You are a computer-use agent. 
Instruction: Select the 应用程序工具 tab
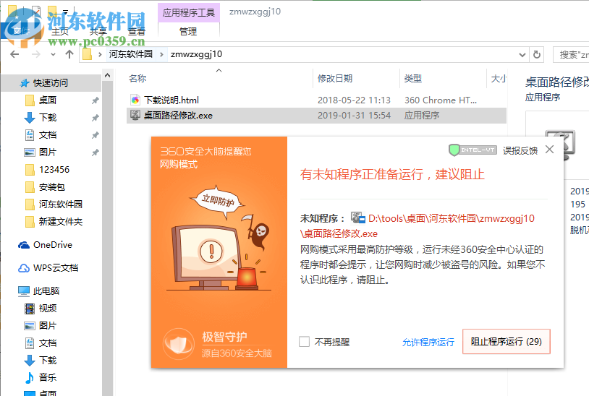189,13
